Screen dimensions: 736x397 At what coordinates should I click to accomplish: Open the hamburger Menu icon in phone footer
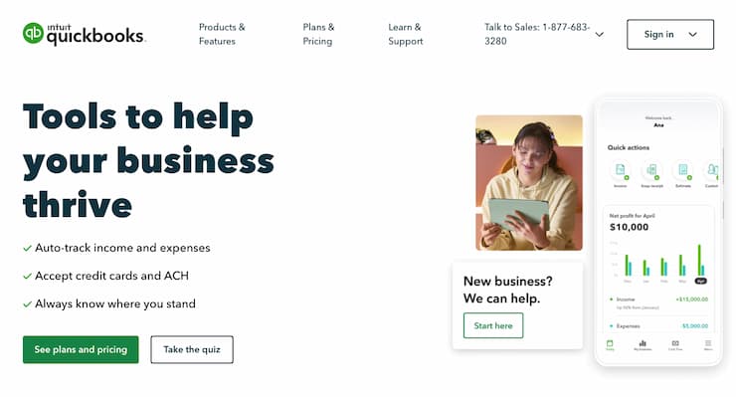(x=708, y=345)
